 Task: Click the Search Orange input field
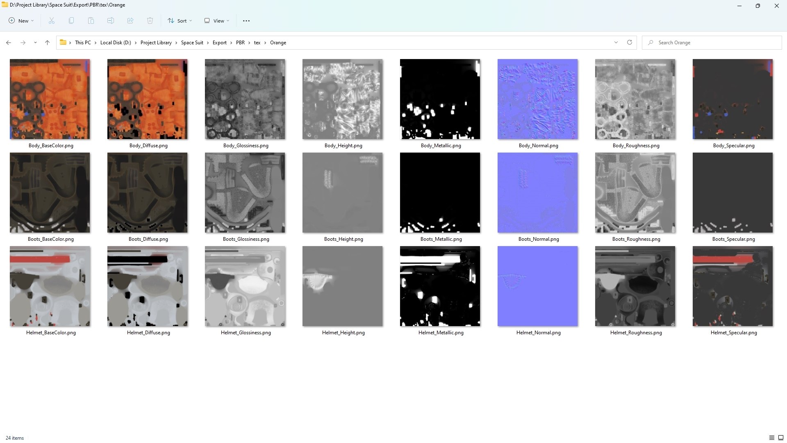pyautogui.click(x=712, y=43)
